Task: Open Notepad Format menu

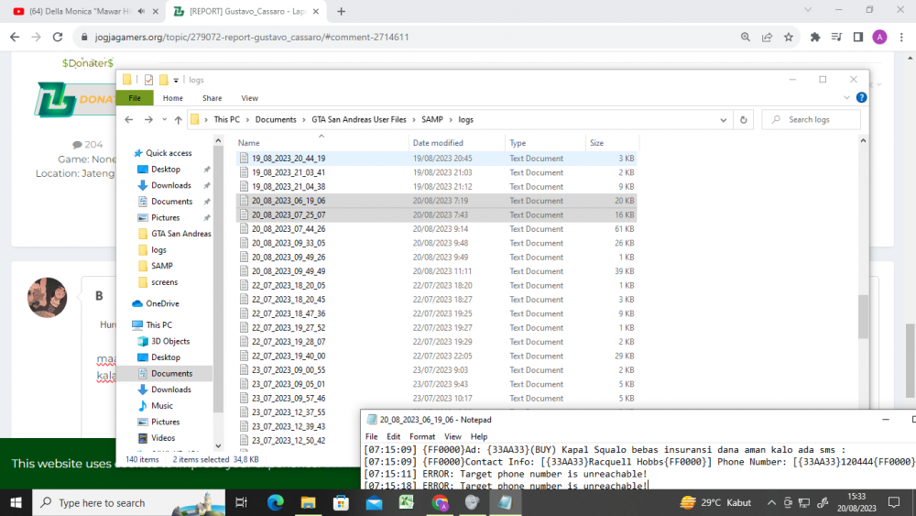Action: click(x=421, y=436)
